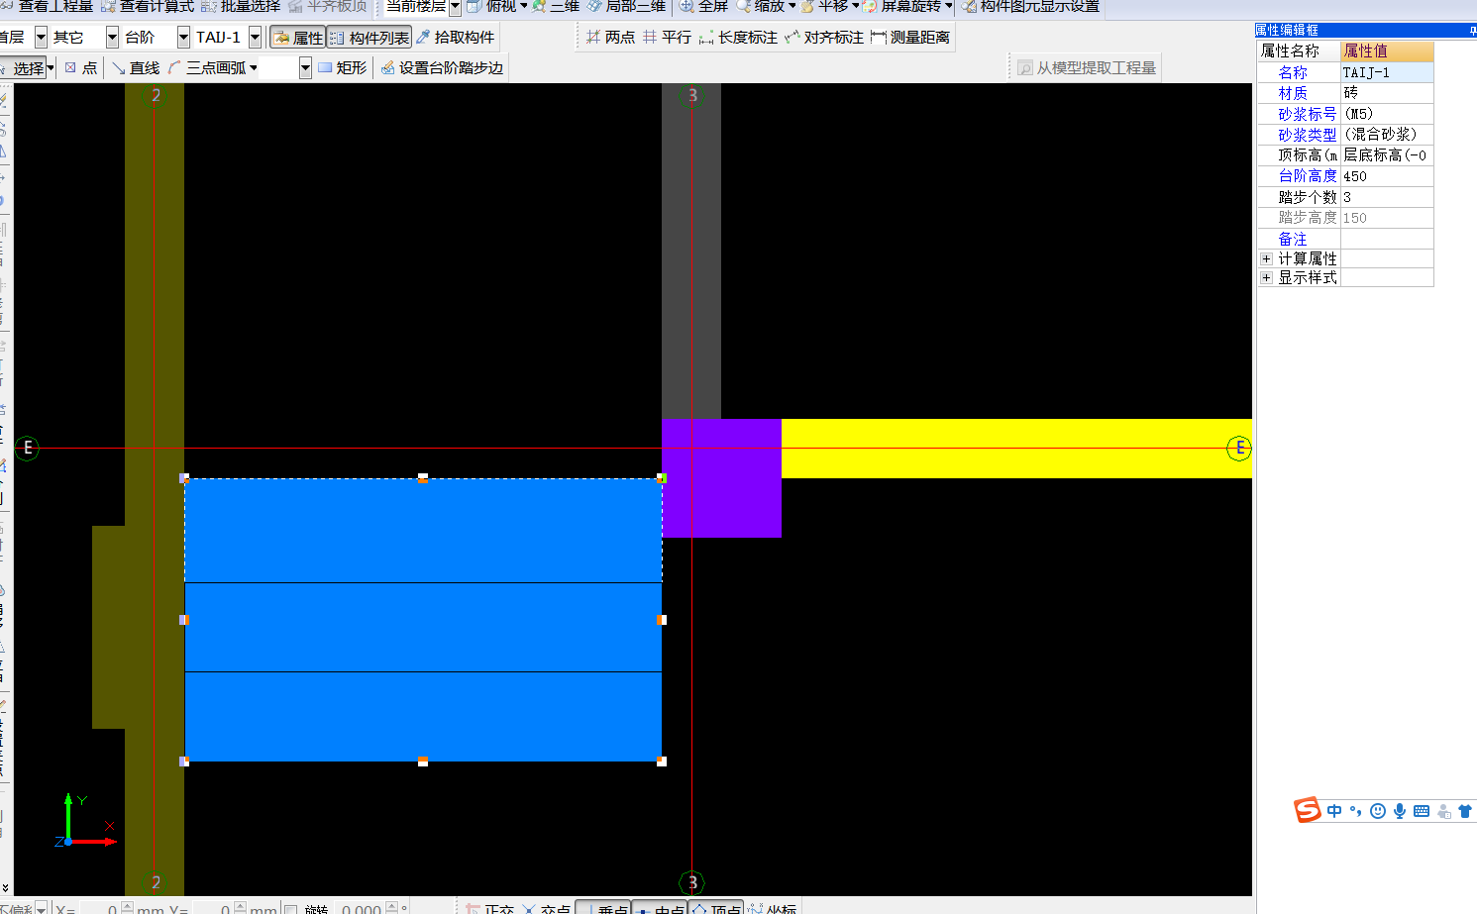Click 砂浆标号 property link
Viewport: 1477px width, 914px height.
(1308, 114)
